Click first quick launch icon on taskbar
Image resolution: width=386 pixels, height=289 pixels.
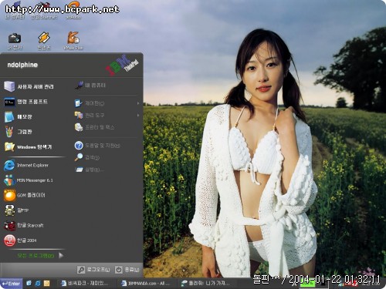[29, 284]
